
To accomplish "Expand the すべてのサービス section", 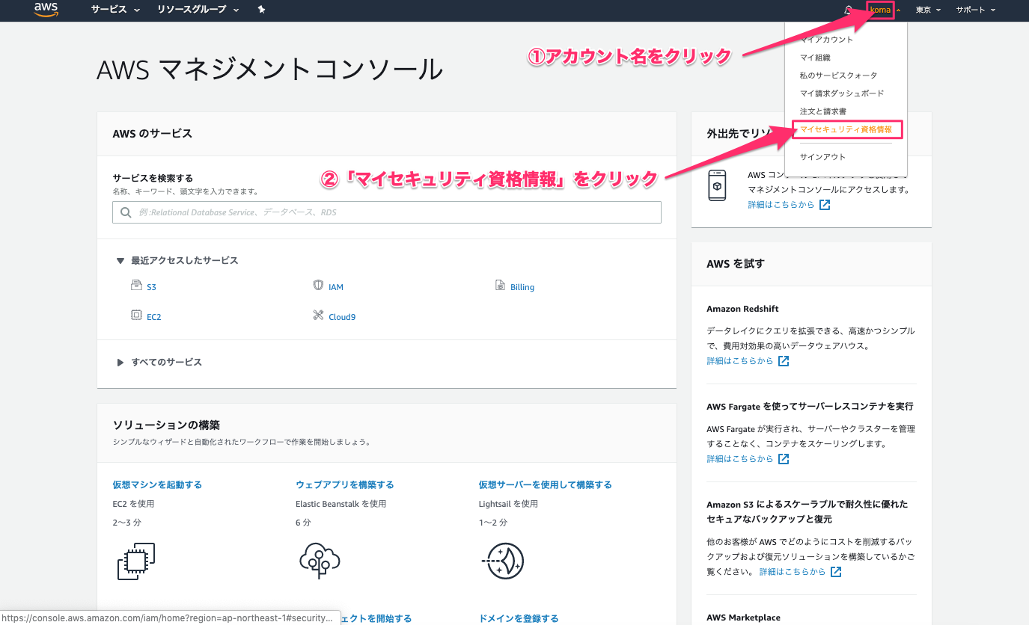I will (x=166, y=362).
